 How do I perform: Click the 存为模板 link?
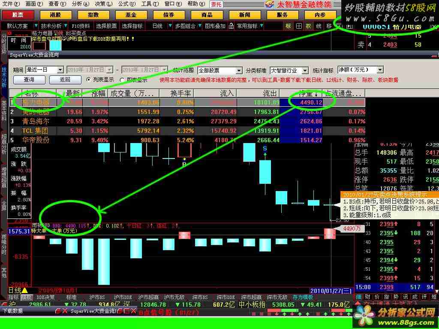pos(303,297)
